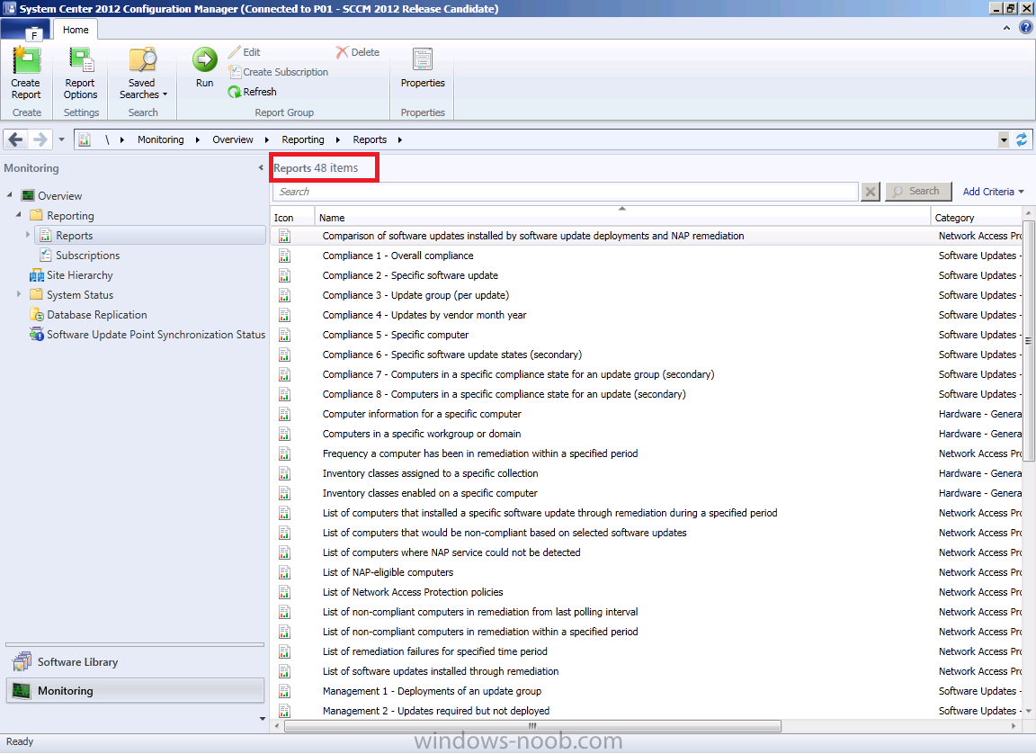Collapse the Monitoring navigation pane
The height and width of the screenshot is (754, 1036).
tap(261, 168)
